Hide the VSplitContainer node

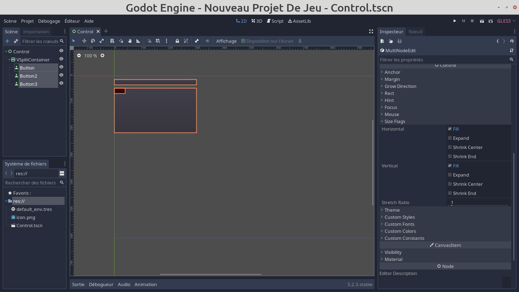pos(61,59)
